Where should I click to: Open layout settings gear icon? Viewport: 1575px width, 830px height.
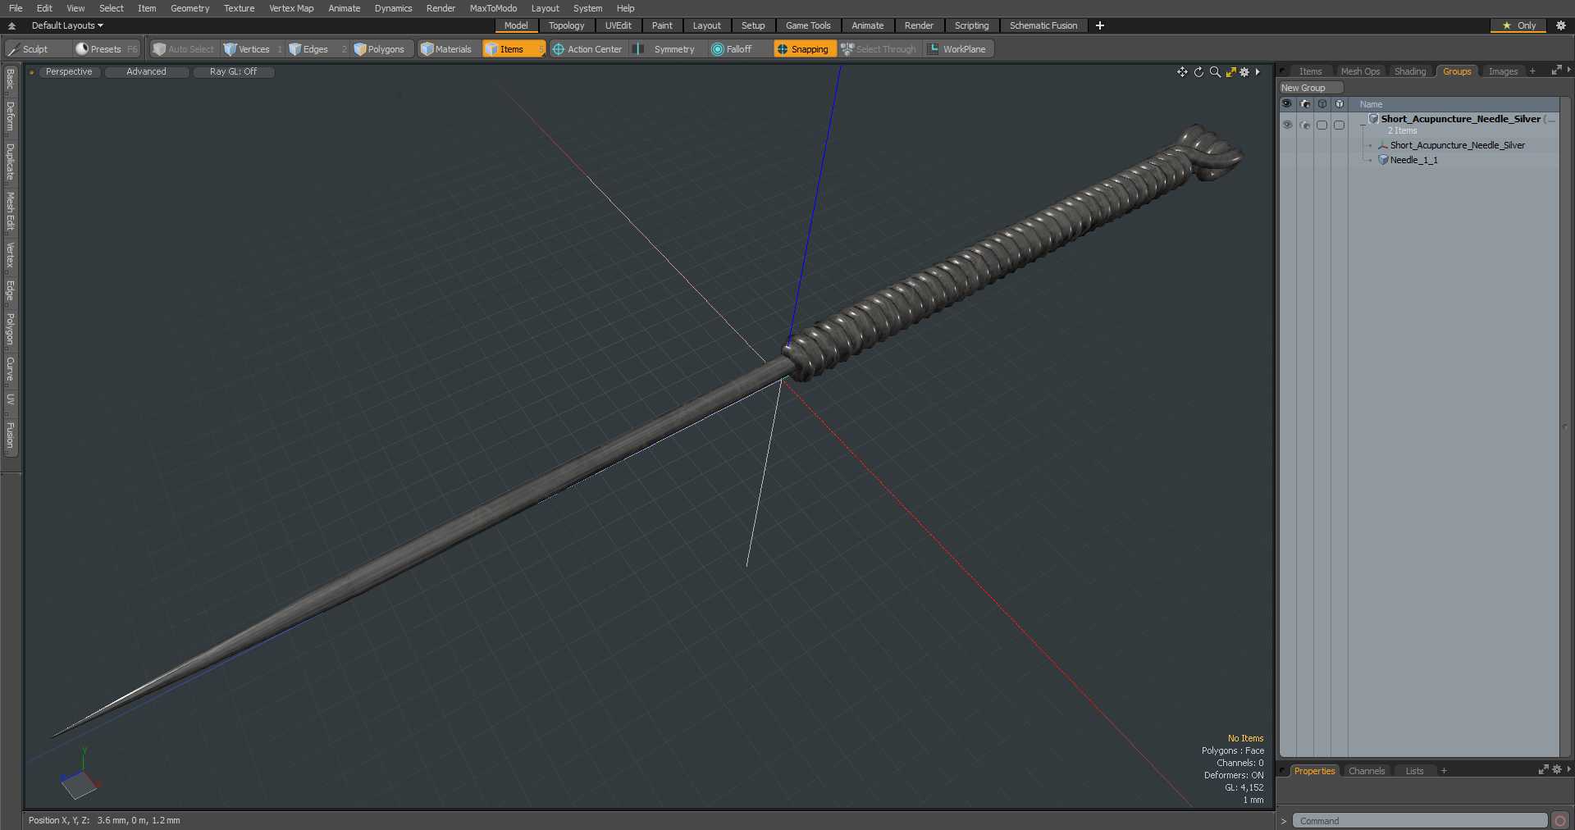[x=1561, y=25]
